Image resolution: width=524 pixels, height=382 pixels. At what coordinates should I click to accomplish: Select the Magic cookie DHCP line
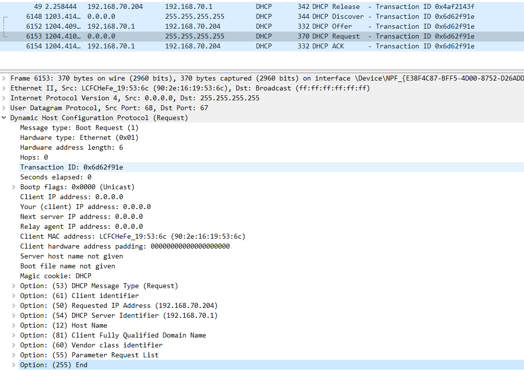[x=56, y=276]
